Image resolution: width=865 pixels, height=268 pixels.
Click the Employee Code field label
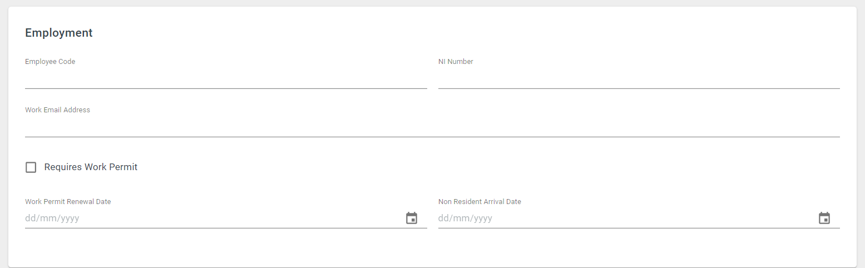coord(50,62)
